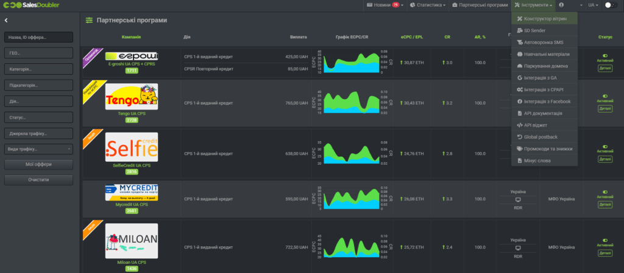The width and height of the screenshot is (624, 273).
Task: Click the SalesDoubler logo
Action: [30, 5]
